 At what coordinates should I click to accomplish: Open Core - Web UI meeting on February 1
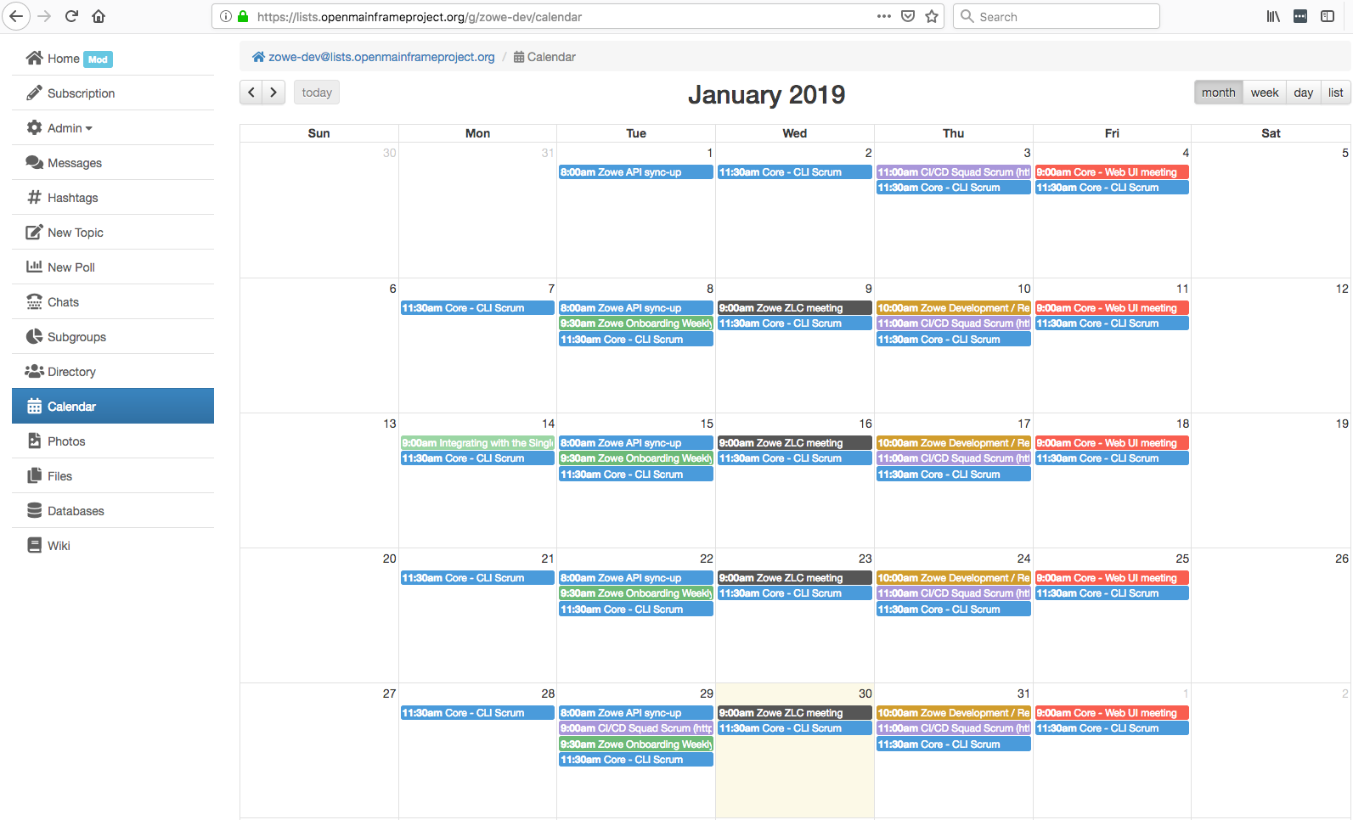tap(1112, 713)
